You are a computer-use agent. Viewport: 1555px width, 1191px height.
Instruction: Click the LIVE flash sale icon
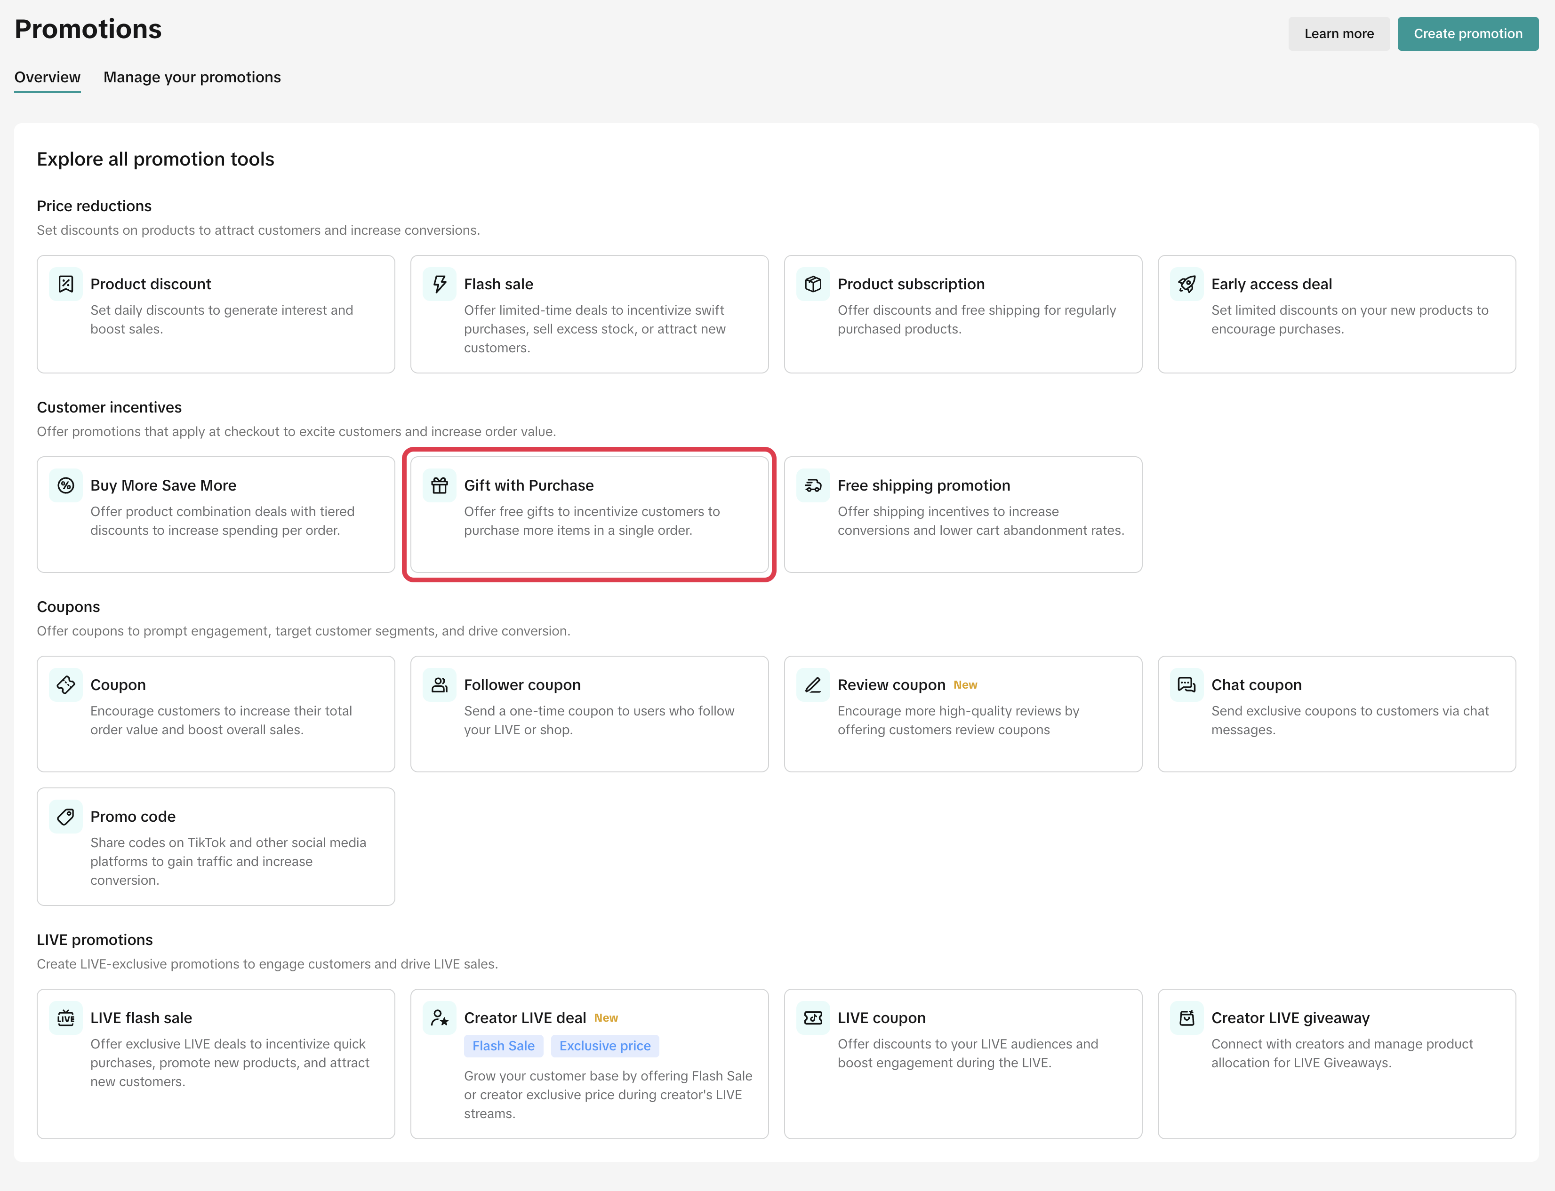point(66,1018)
